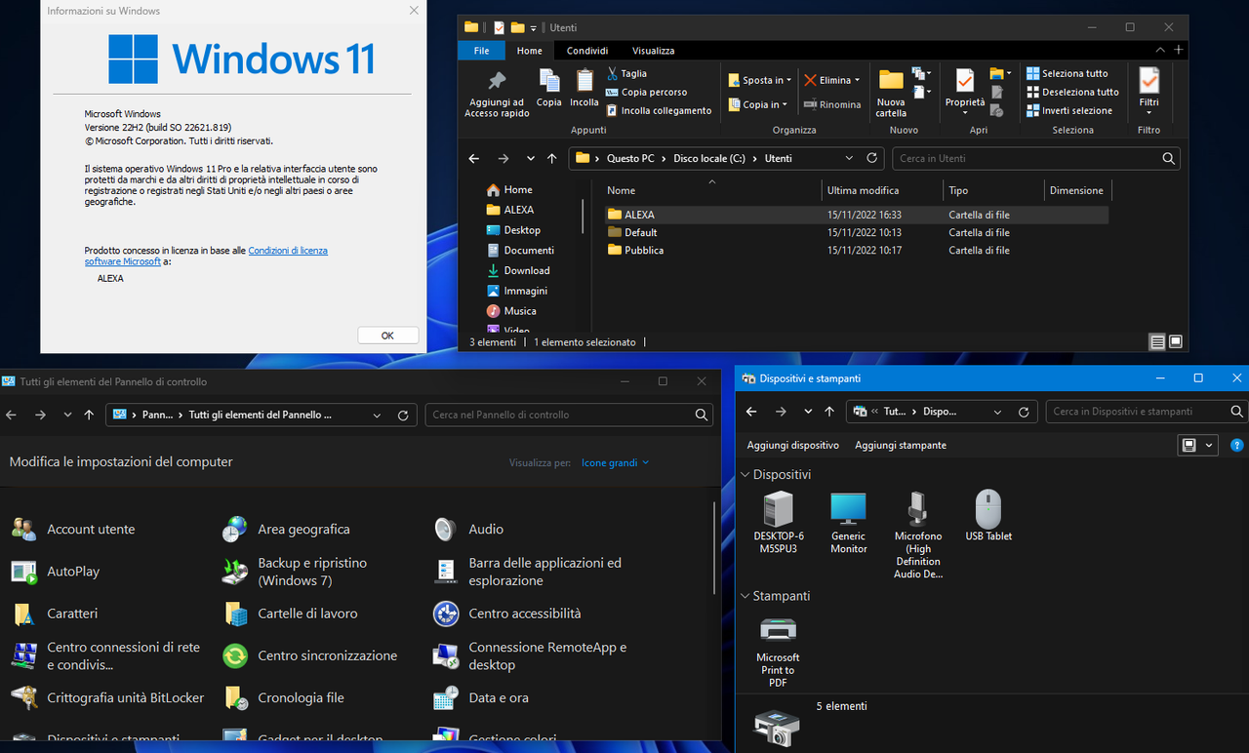Click Seleziona tutto in the ribbon

pos(1068,73)
